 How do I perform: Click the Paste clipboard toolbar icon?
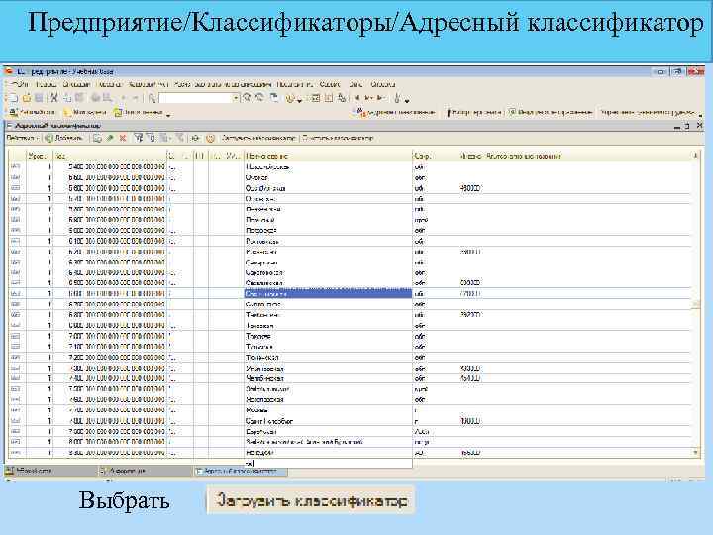pos(80,98)
